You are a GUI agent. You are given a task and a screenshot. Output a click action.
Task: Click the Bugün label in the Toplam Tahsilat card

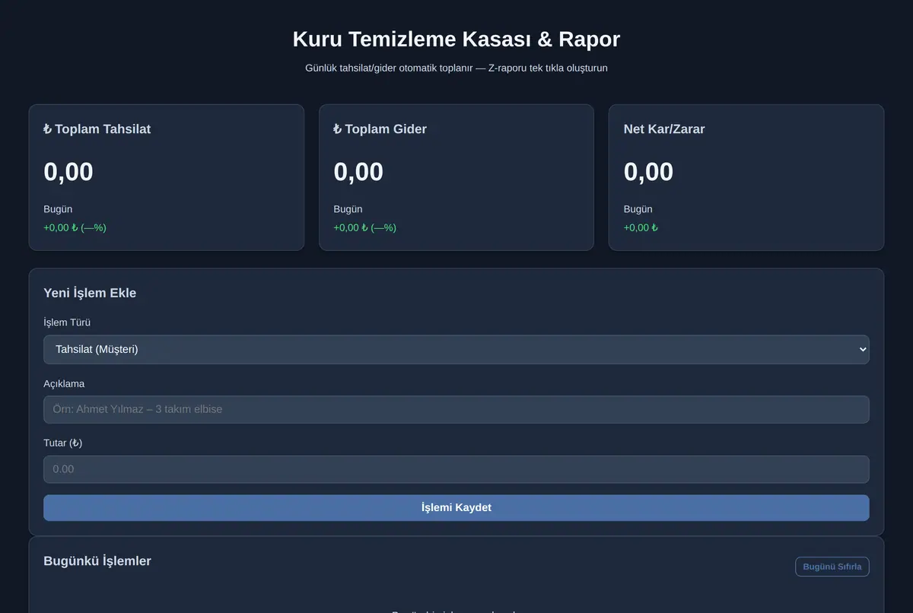58,209
